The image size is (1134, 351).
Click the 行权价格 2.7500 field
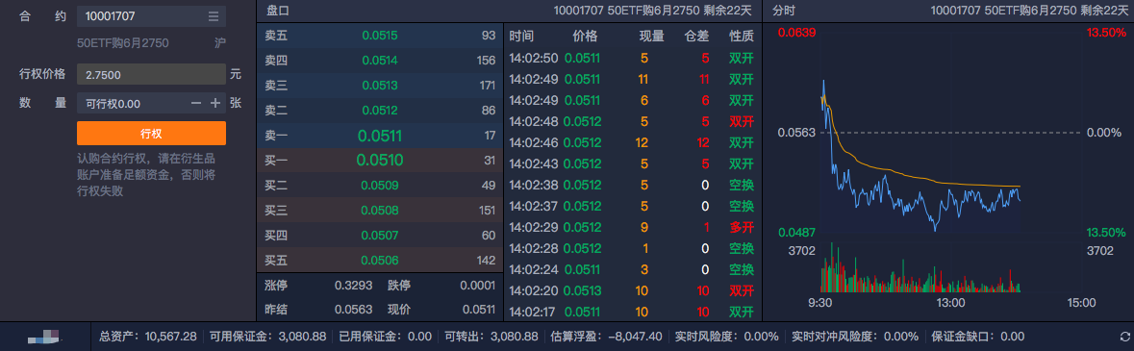151,74
